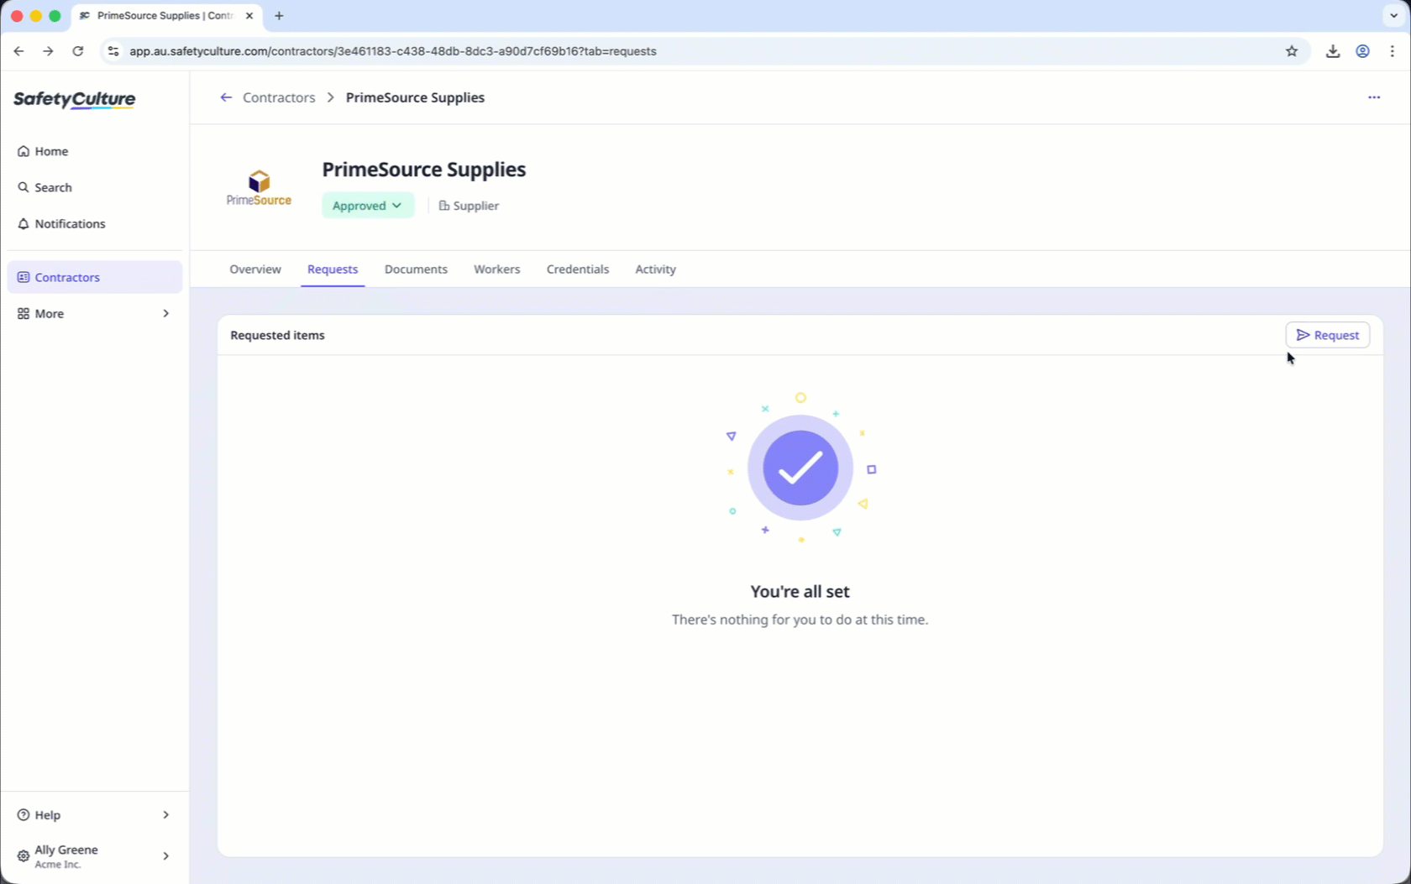
Task: Click the browser back arrow
Action: 18,51
